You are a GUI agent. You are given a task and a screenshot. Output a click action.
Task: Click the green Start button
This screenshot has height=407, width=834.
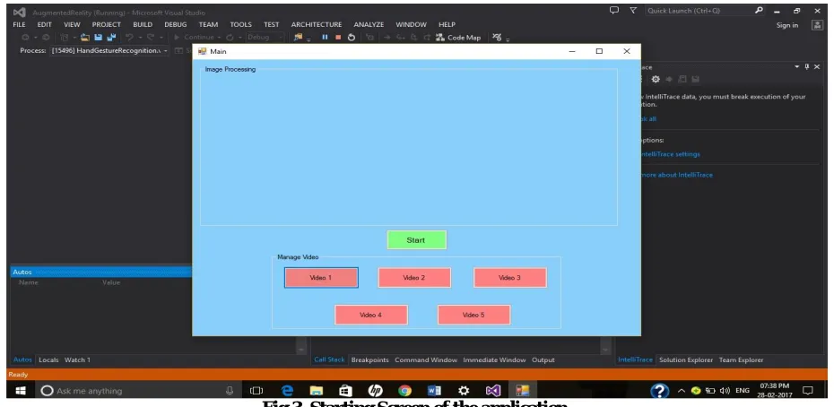click(x=416, y=240)
